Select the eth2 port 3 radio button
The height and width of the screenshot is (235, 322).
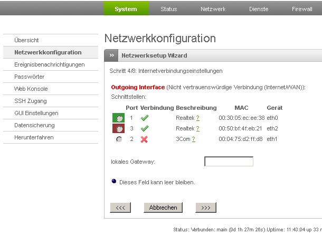pyautogui.click(x=119, y=128)
